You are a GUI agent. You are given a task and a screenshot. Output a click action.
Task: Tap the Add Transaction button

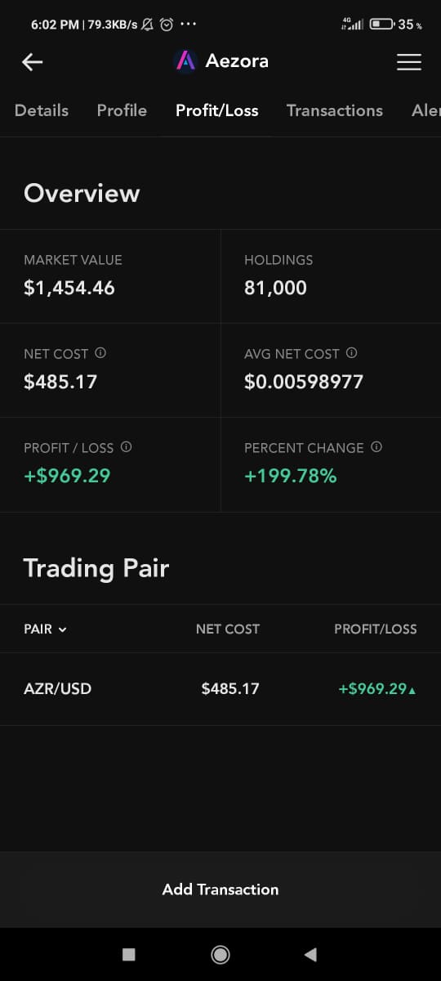click(x=220, y=889)
